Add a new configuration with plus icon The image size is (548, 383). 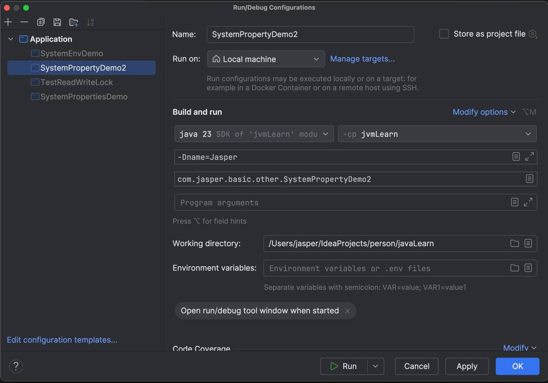pyautogui.click(x=8, y=23)
